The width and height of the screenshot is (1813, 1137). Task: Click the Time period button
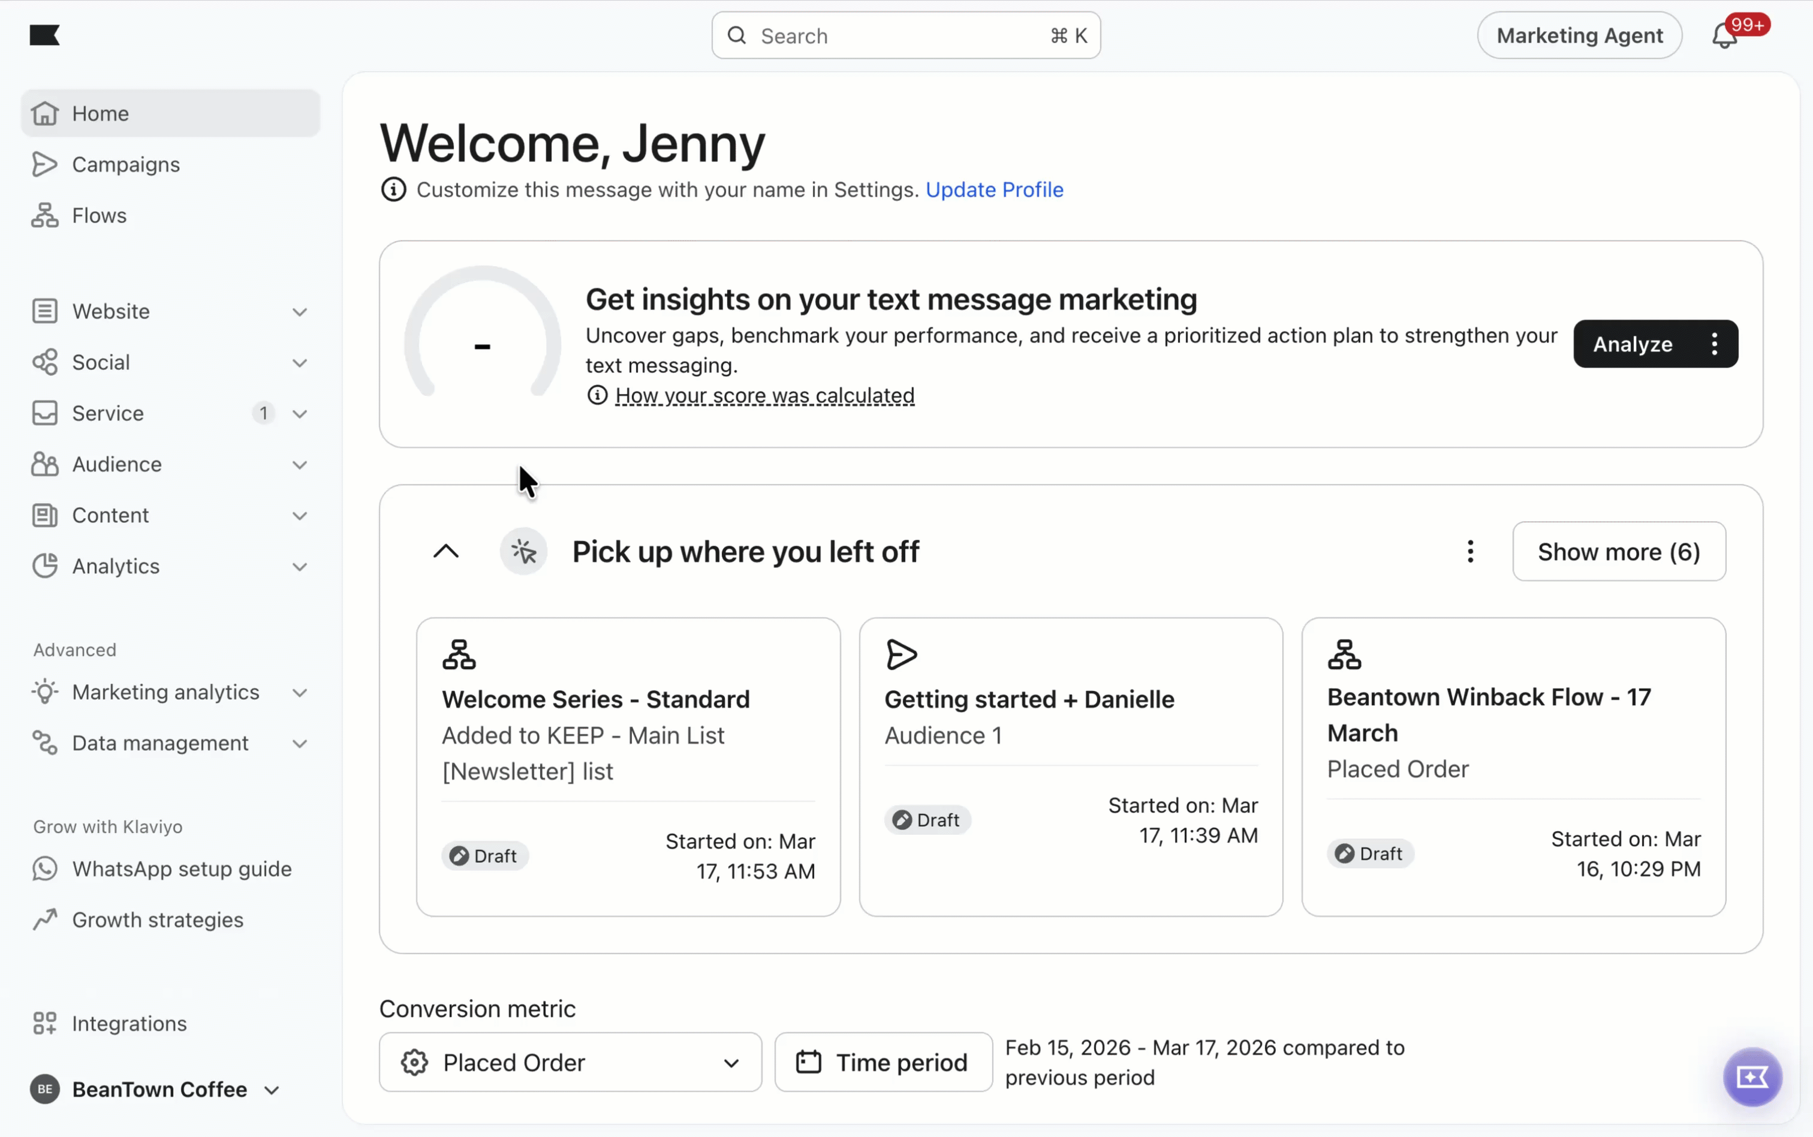pyautogui.click(x=883, y=1062)
